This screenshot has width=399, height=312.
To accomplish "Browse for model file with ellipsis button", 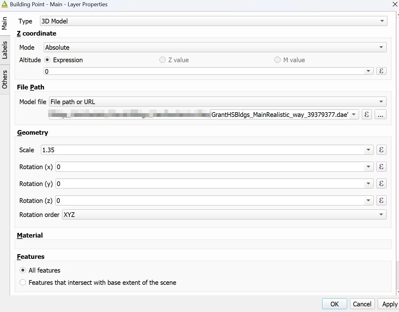I will pos(380,114).
